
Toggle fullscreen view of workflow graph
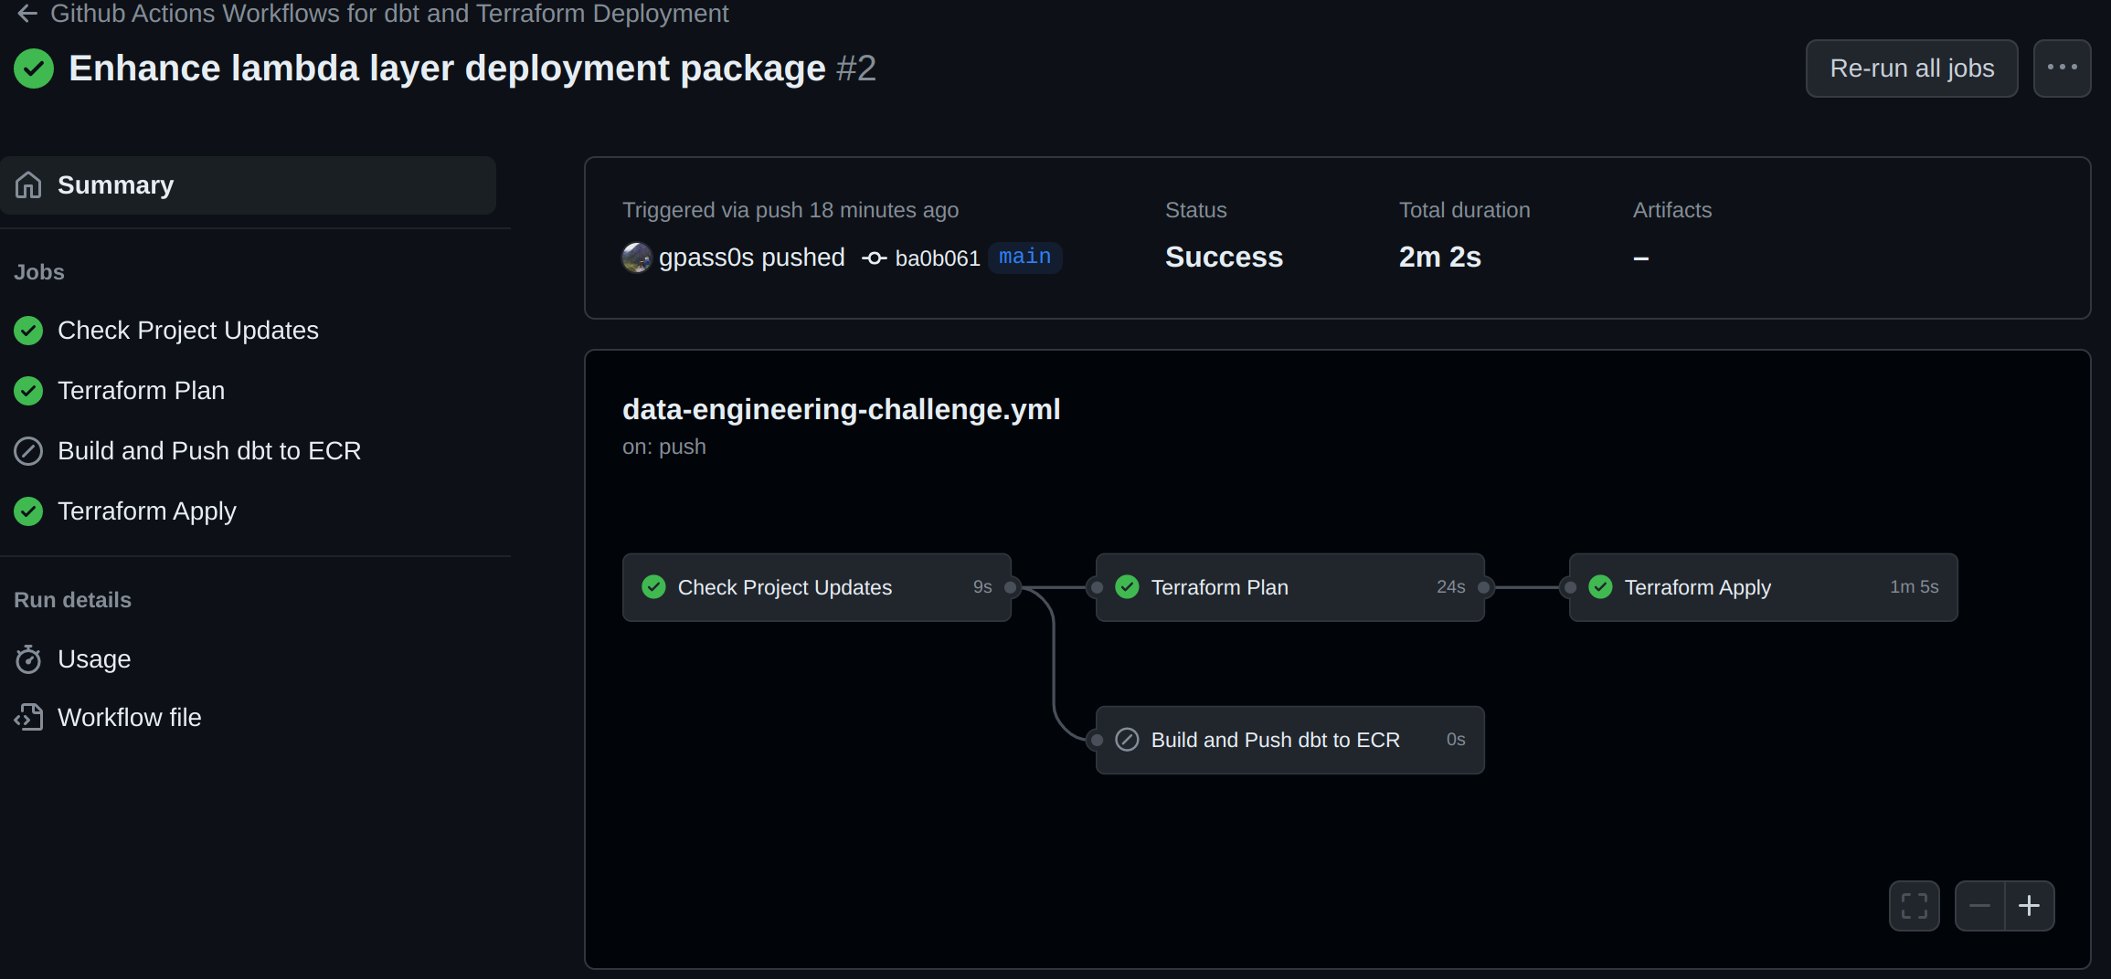(x=1915, y=906)
